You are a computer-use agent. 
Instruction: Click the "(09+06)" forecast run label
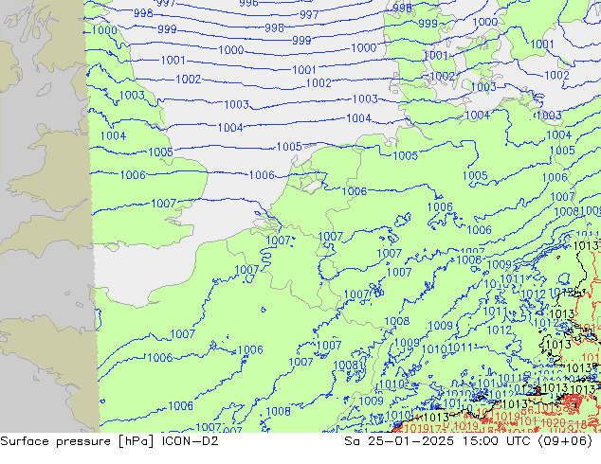coord(565,441)
